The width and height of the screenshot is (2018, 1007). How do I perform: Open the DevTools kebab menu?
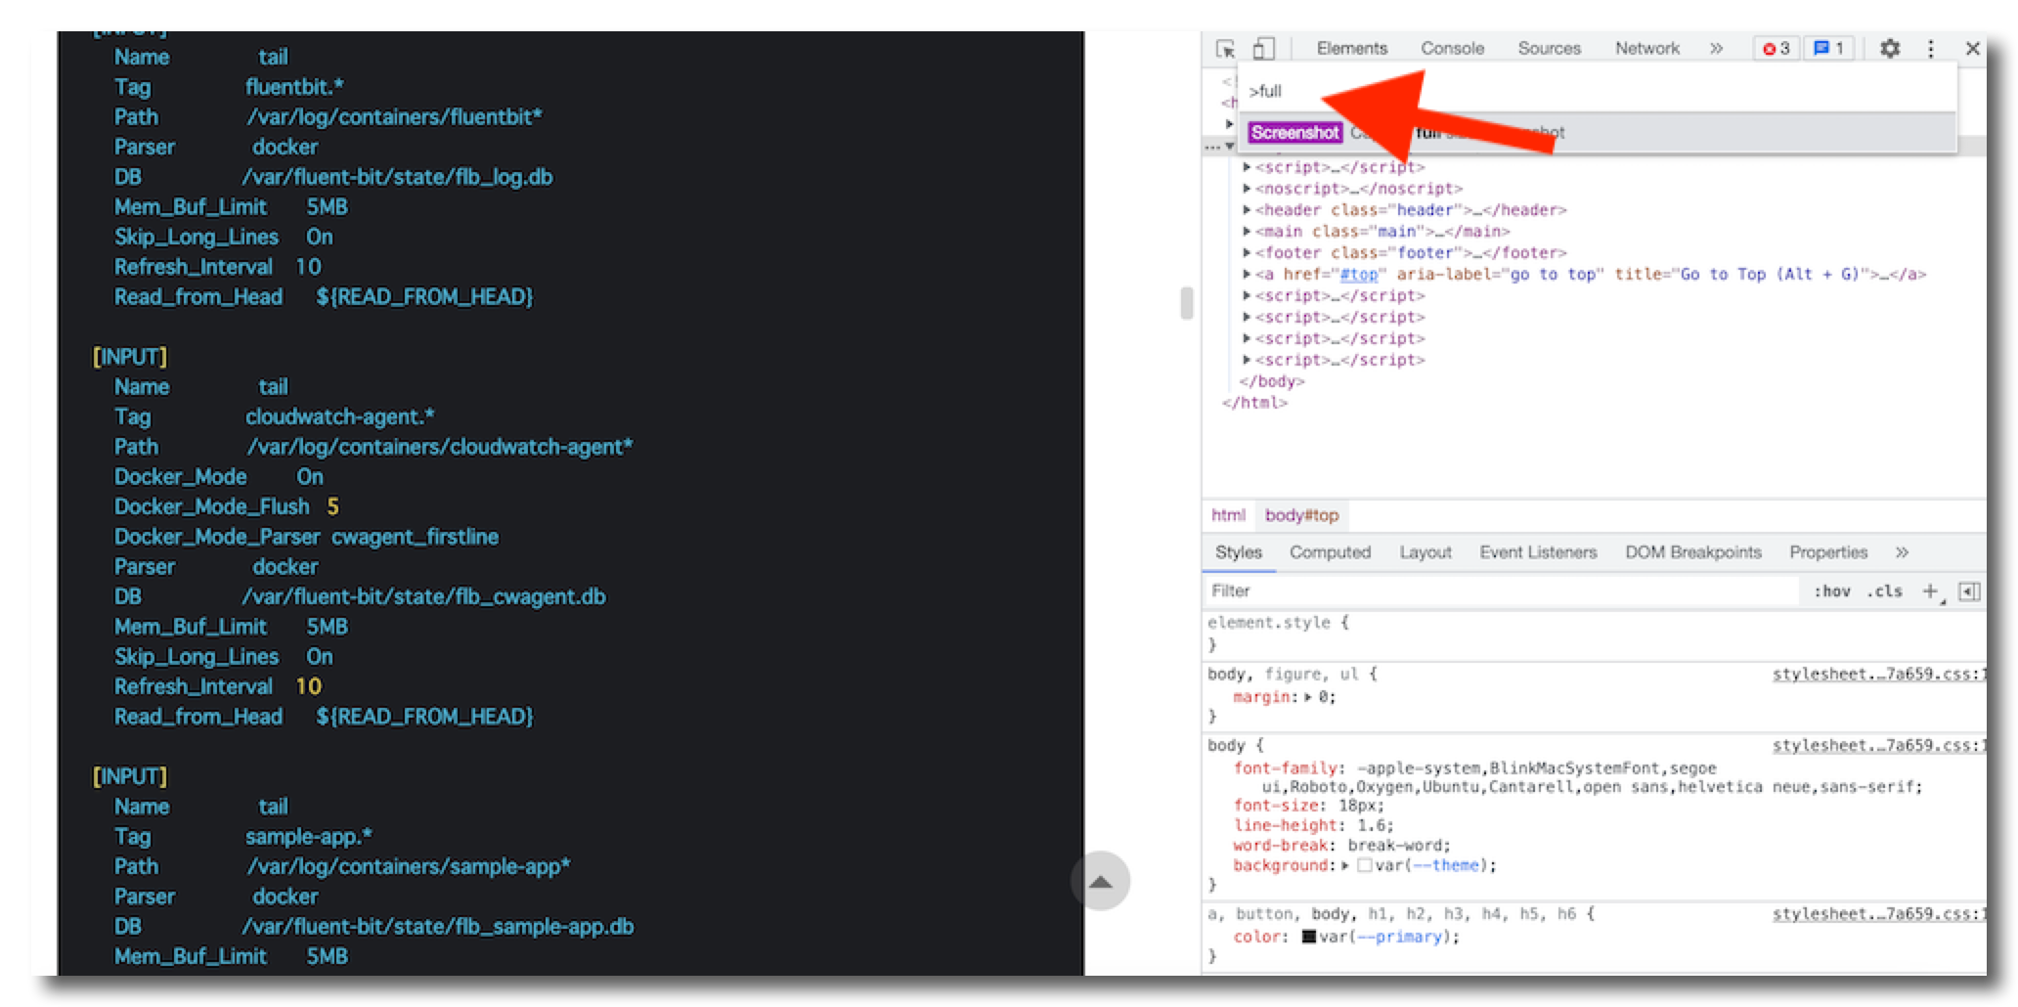coord(1930,48)
